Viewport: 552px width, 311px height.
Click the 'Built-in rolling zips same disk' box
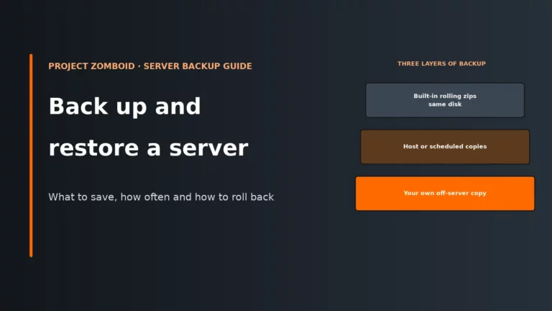coord(445,100)
